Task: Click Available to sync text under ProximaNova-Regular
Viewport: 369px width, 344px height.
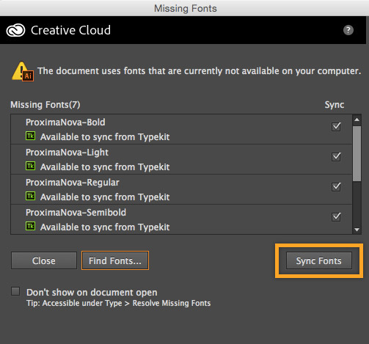Action: (x=105, y=197)
